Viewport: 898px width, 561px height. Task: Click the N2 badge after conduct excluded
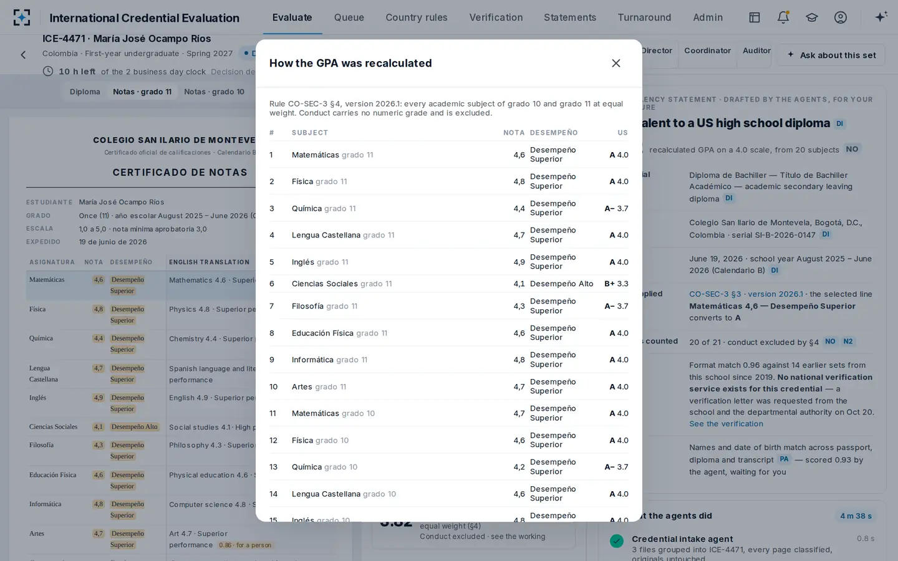coord(848,341)
